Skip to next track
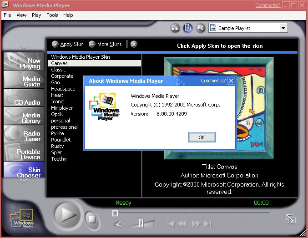The image size is (308, 238). click(x=207, y=224)
